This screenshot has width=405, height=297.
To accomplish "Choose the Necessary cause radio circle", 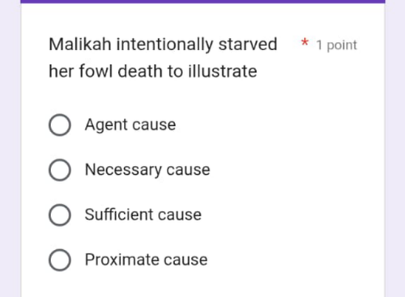I will tap(60, 170).
